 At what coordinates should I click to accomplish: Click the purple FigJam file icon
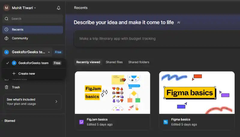point(81,122)
